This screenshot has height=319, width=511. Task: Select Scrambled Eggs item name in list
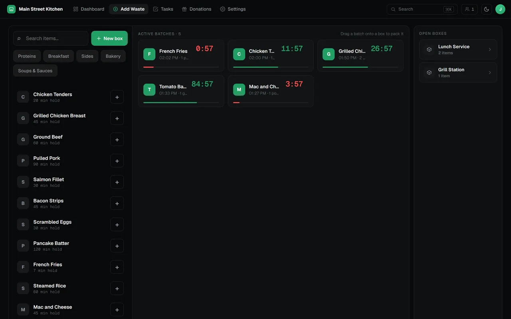(x=52, y=222)
